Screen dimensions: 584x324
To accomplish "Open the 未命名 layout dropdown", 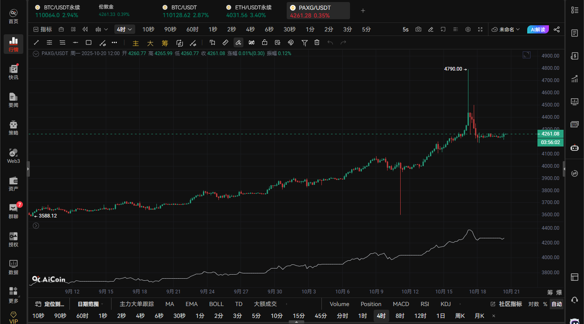I will coord(506,29).
